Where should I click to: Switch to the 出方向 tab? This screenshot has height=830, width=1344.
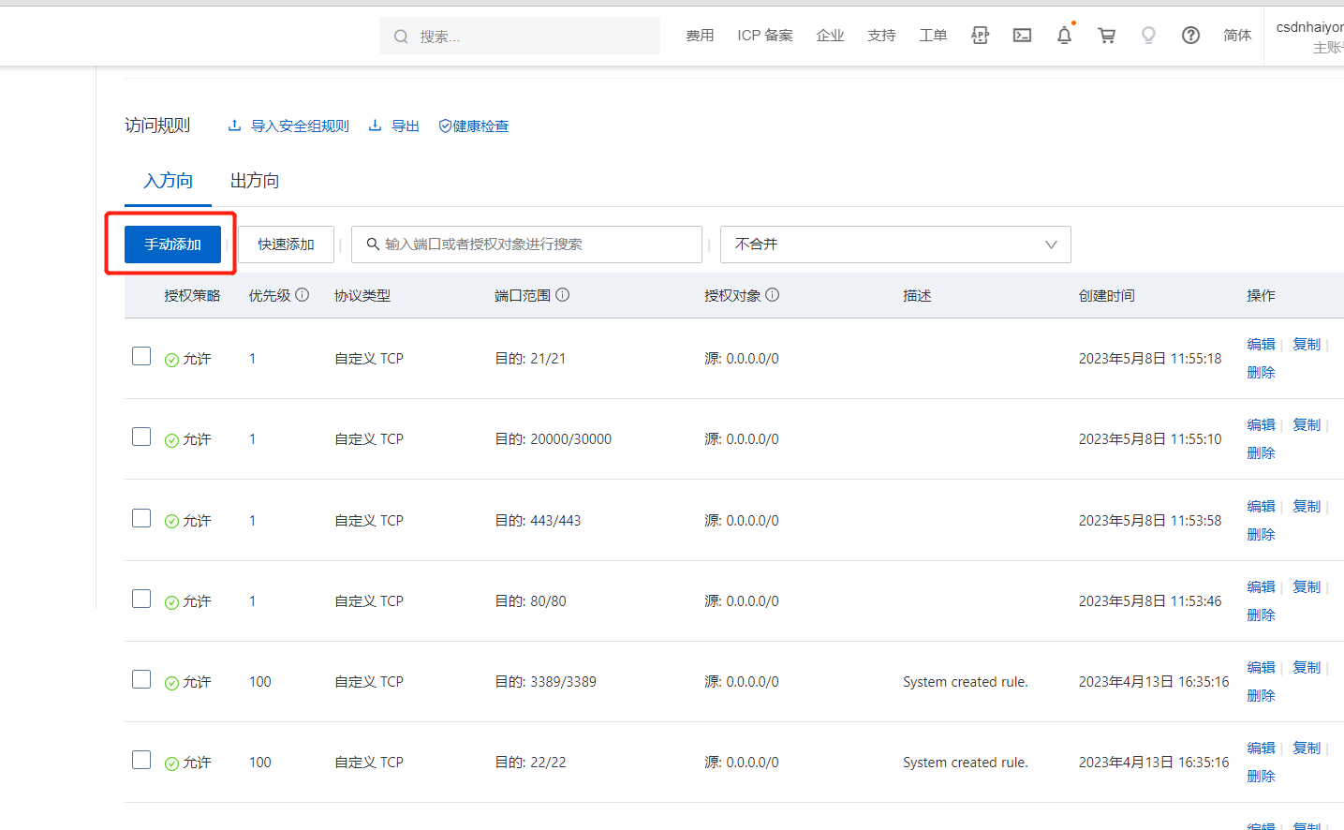(253, 180)
